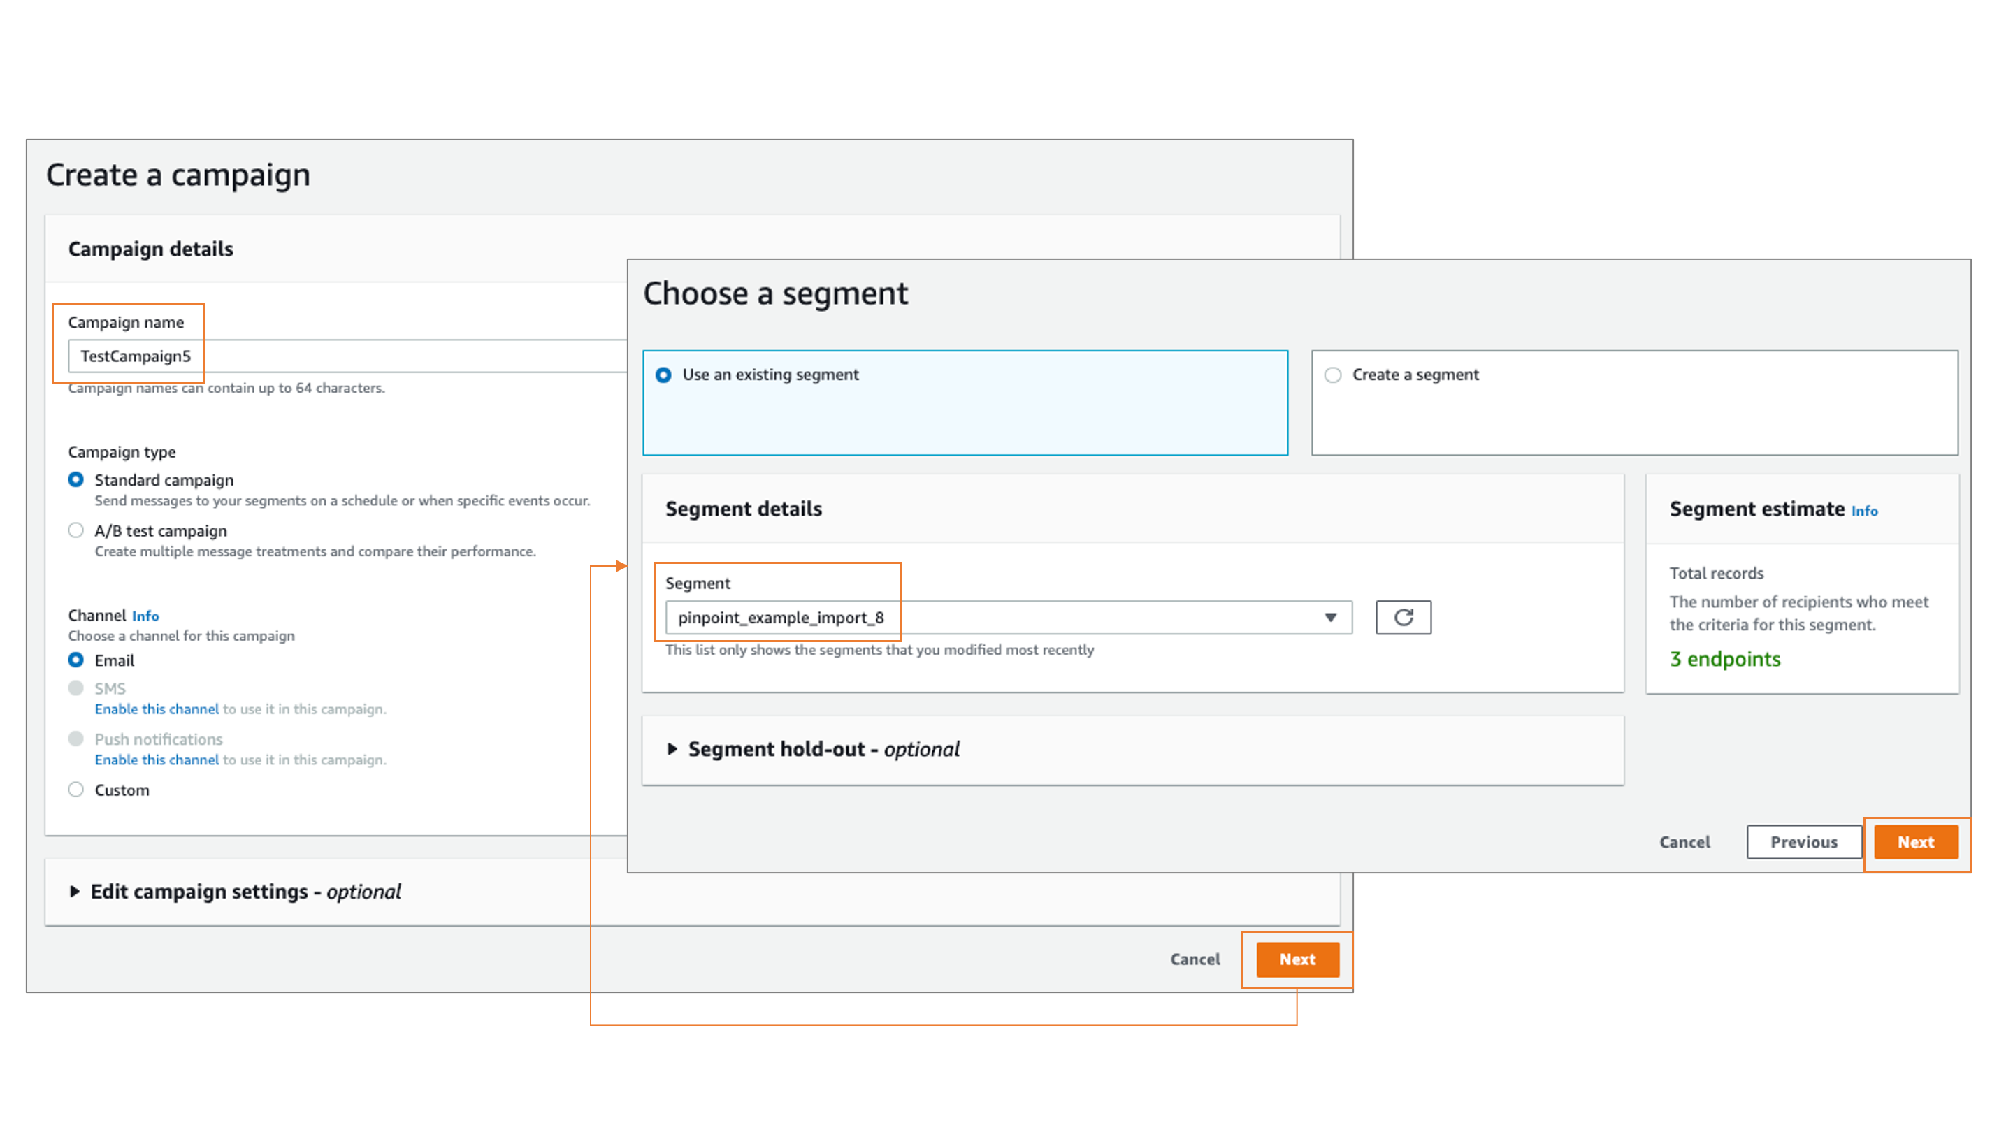Open the Segment estimate Info link
Image resolution: width=2013 pixels, height=1132 pixels.
click(1865, 511)
